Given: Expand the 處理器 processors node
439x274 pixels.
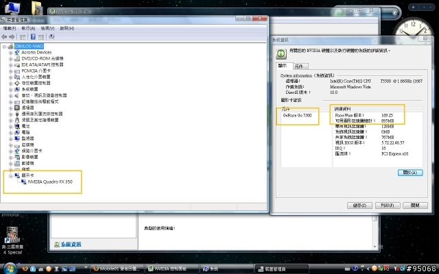Looking at the screenshot, I should click(x=10, y=108).
